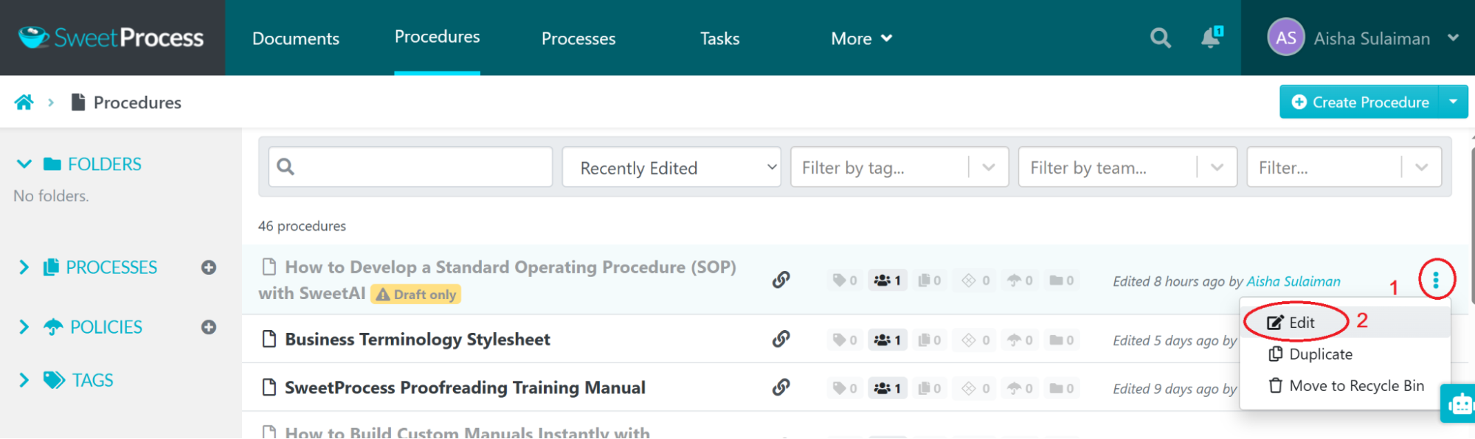Click the Create Procedure button

1360,102
